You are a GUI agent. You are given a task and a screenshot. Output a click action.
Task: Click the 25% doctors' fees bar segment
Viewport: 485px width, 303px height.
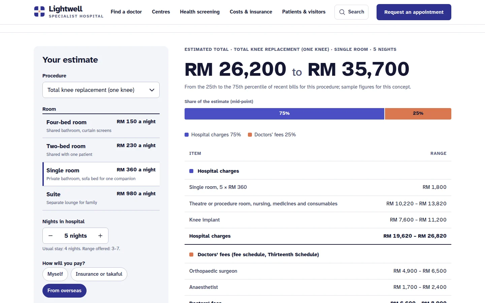pos(418,114)
